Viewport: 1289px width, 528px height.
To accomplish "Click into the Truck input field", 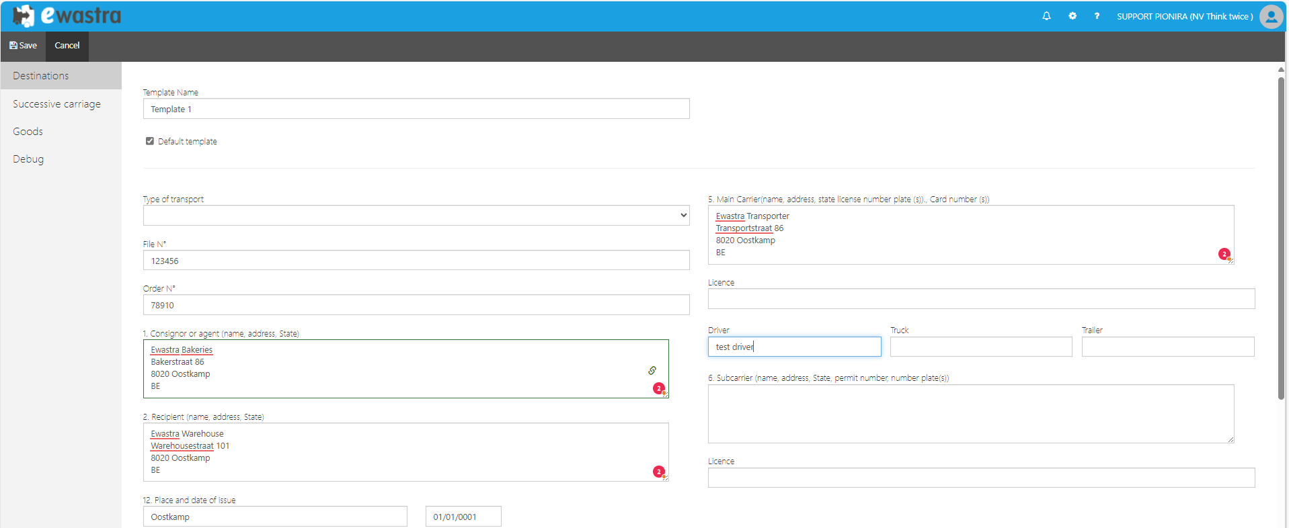I will [x=980, y=347].
